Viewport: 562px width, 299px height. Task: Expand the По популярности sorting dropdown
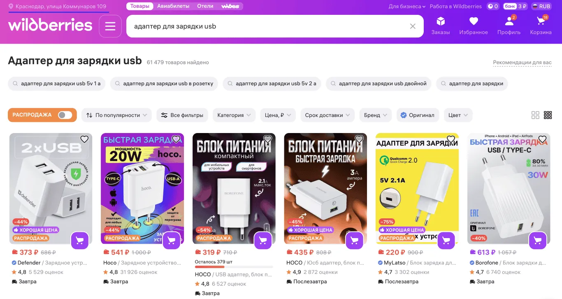[116, 115]
